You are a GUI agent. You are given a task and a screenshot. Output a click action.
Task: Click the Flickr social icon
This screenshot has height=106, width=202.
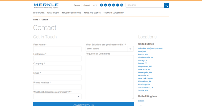coord(117,5)
